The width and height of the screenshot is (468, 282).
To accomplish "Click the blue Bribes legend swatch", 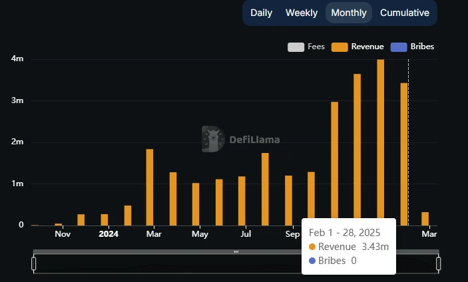I will tap(398, 47).
